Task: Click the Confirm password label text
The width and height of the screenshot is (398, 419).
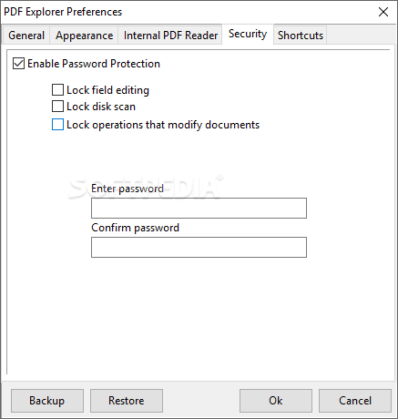Action: click(135, 228)
